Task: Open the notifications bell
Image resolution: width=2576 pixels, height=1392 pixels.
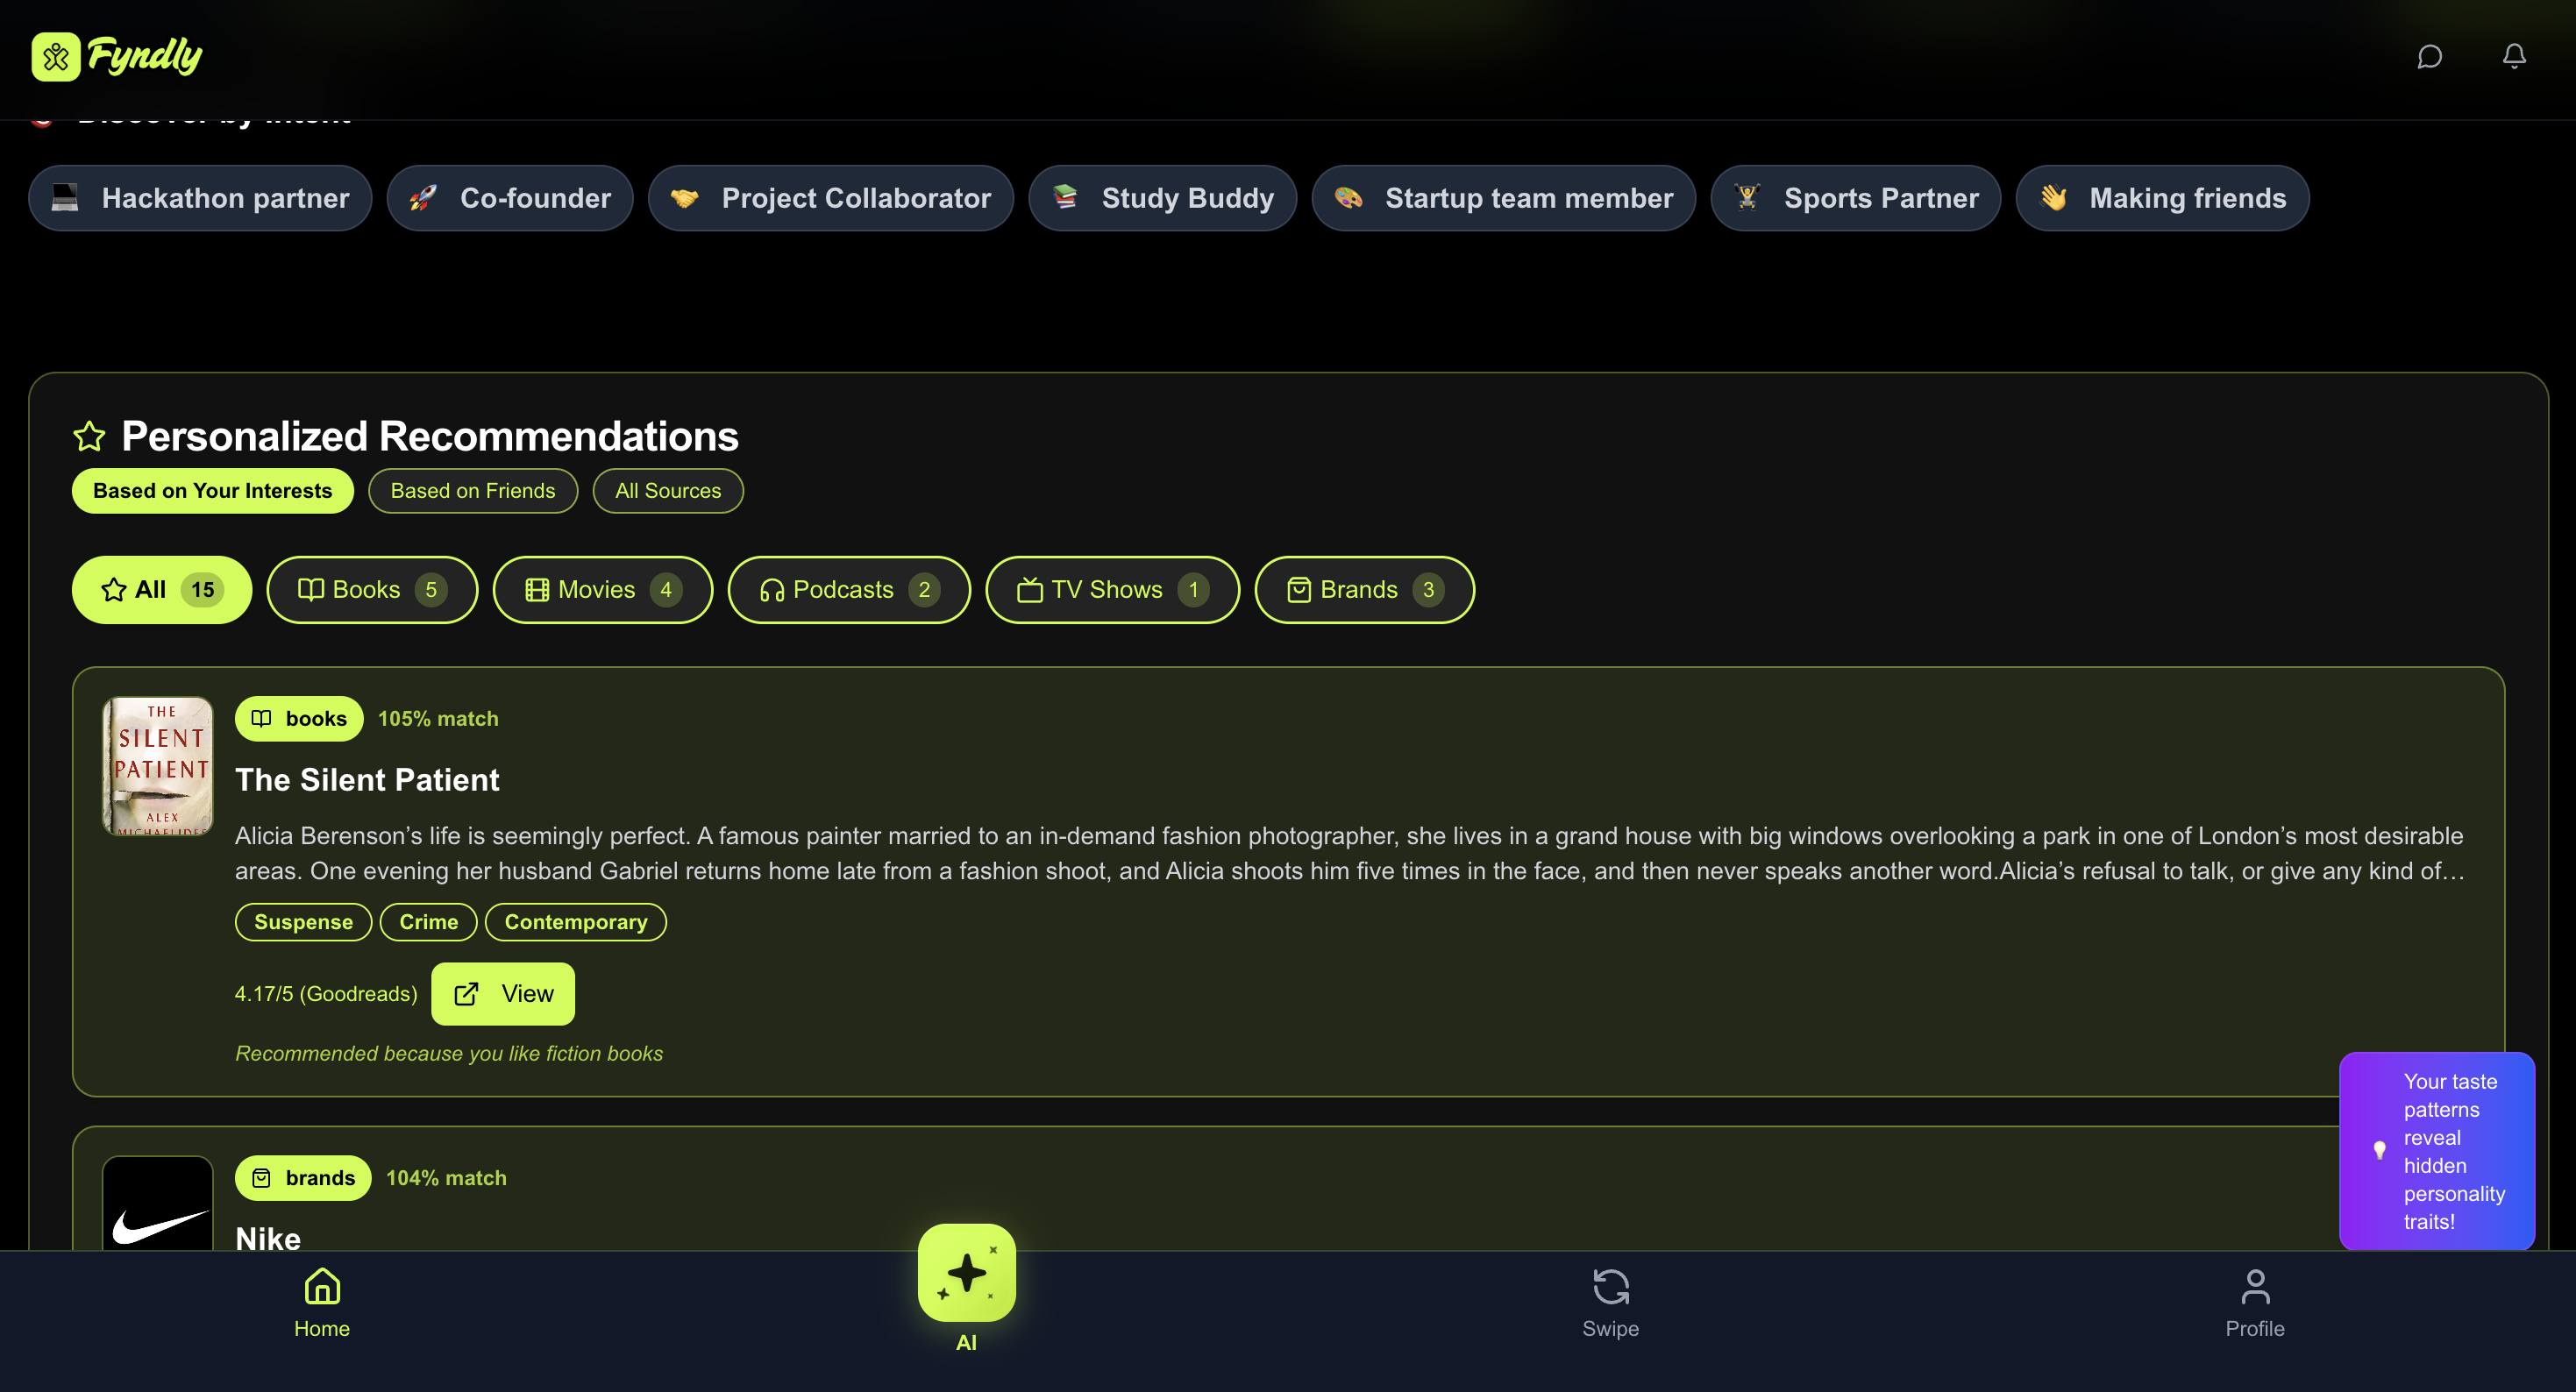Action: [2513, 57]
